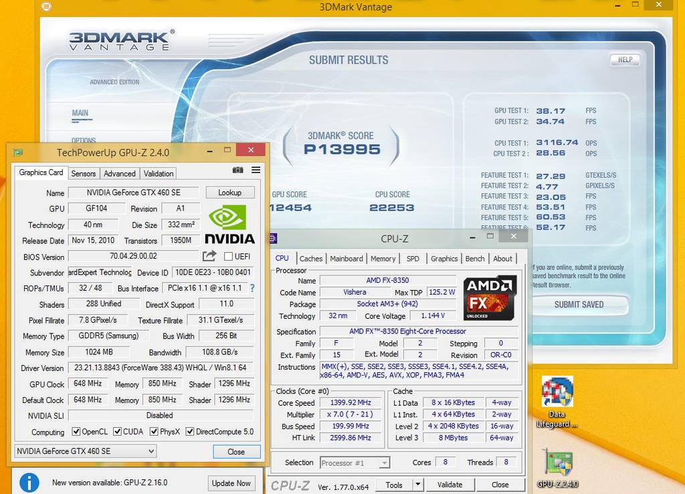Click the BIOS export share icon
The height and width of the screenshot is (494, 685).
[x=209, y=256]
